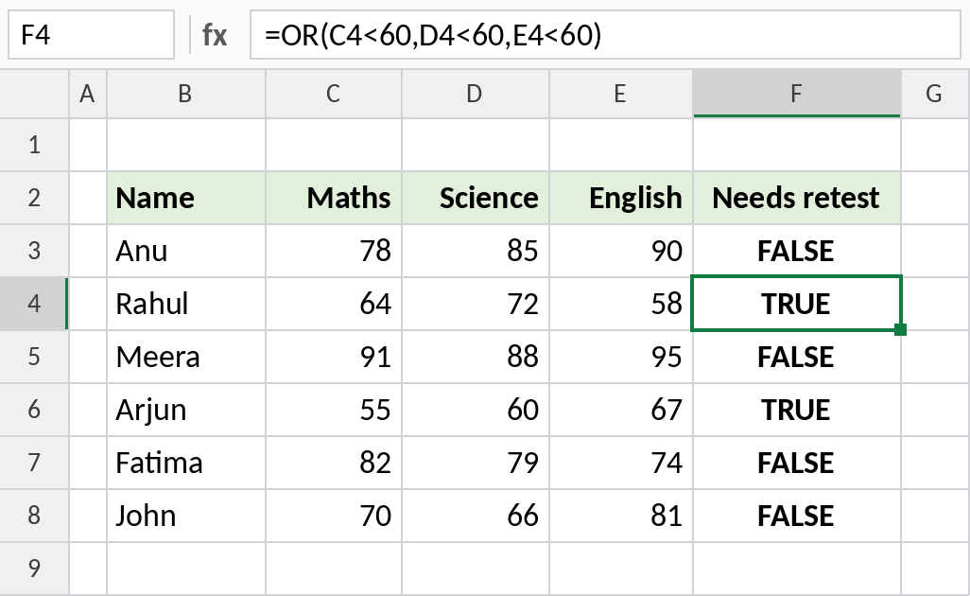The width and height of the screenshot is (970, 596).
Task: Select row 3 header
Action: 34,251
